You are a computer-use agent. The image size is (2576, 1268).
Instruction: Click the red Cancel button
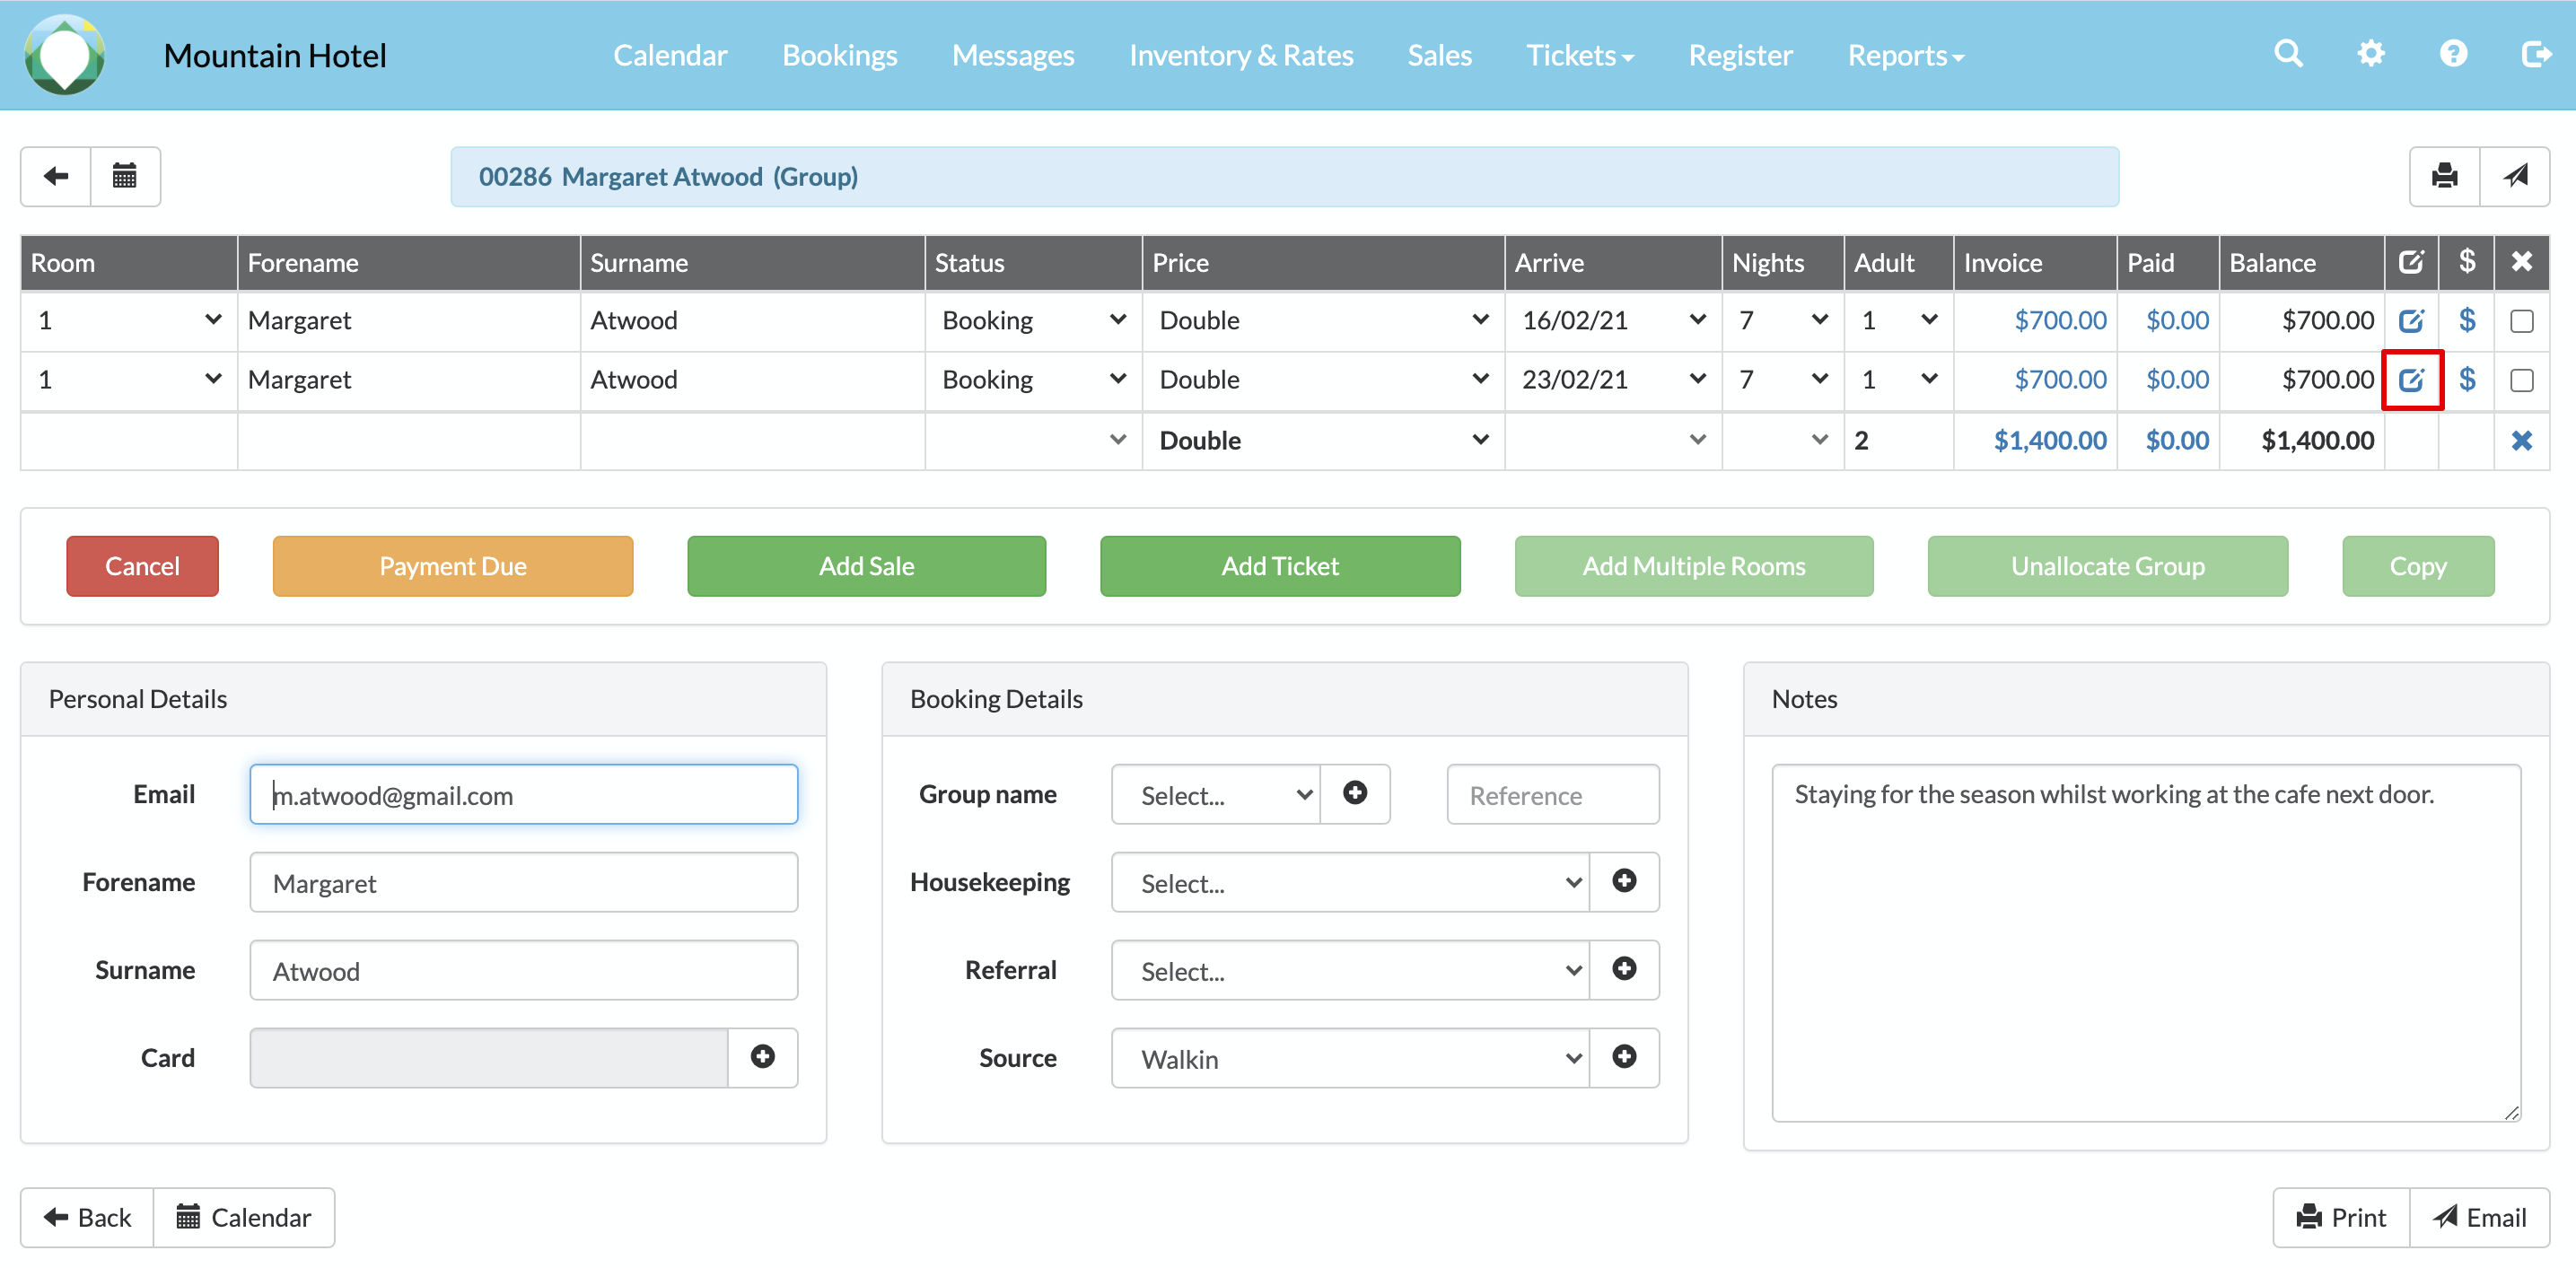[x=142, y=566]
